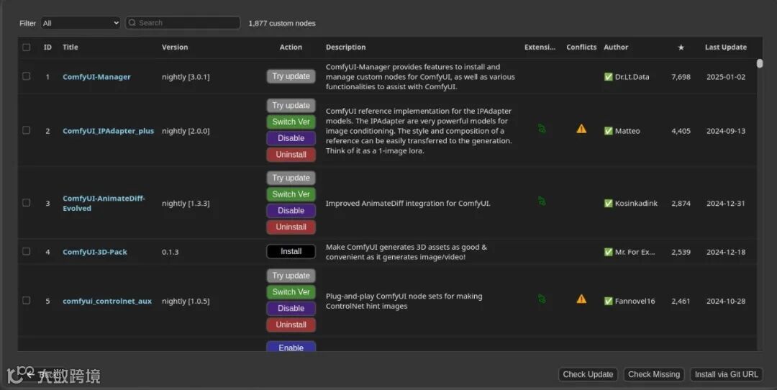Sort by Author column header
The height and width of the screenshot is (390, 777).
coord(616,47)
